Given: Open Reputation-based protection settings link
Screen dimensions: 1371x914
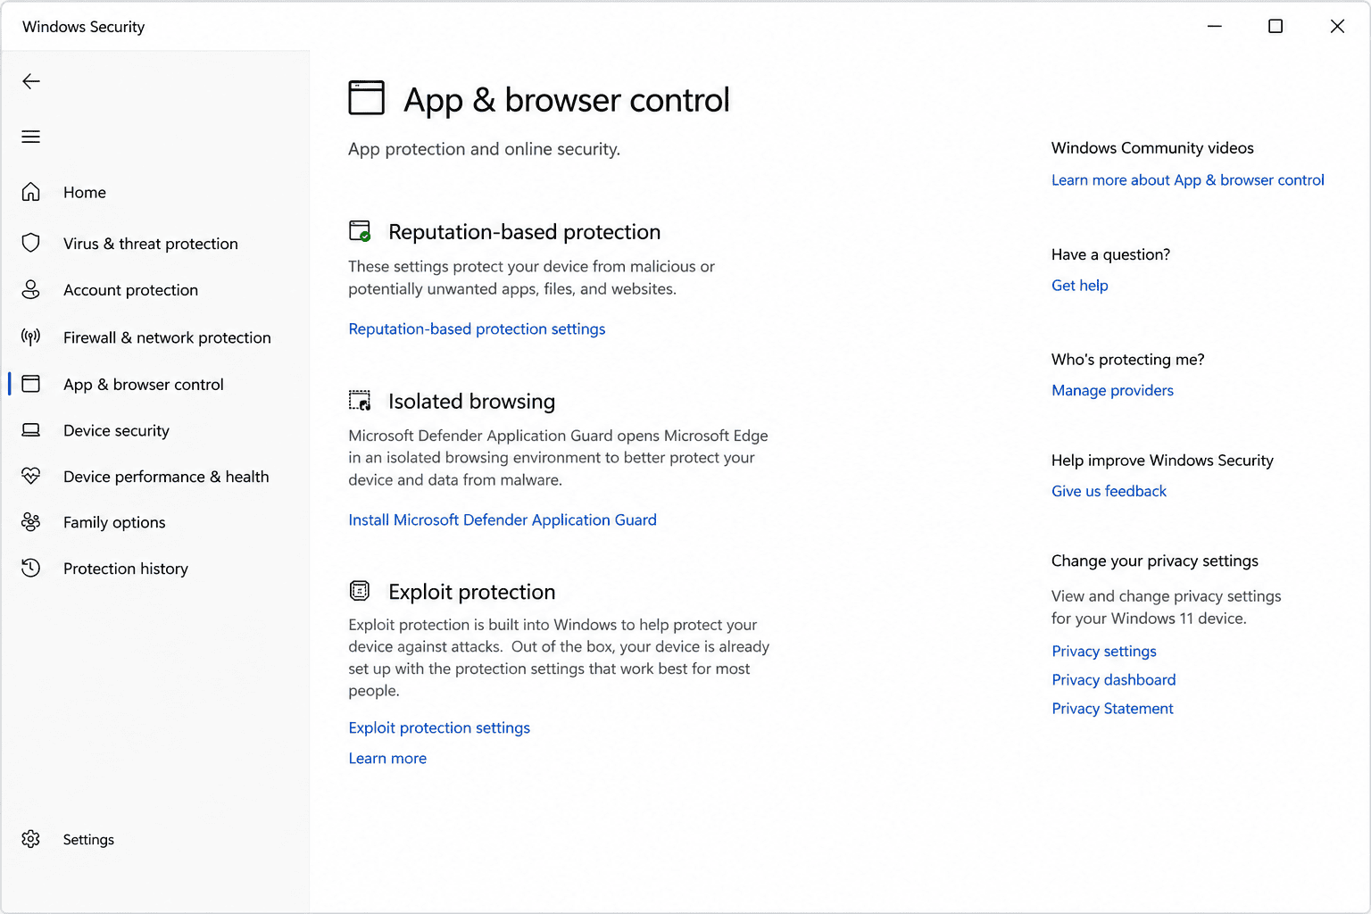Looking at the screenshot, I should click(x=477, y=329).
